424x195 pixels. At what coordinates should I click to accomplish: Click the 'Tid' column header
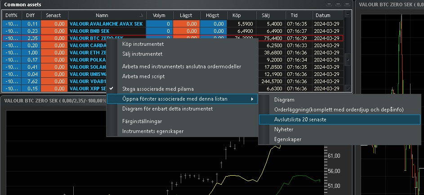[299, 15]
